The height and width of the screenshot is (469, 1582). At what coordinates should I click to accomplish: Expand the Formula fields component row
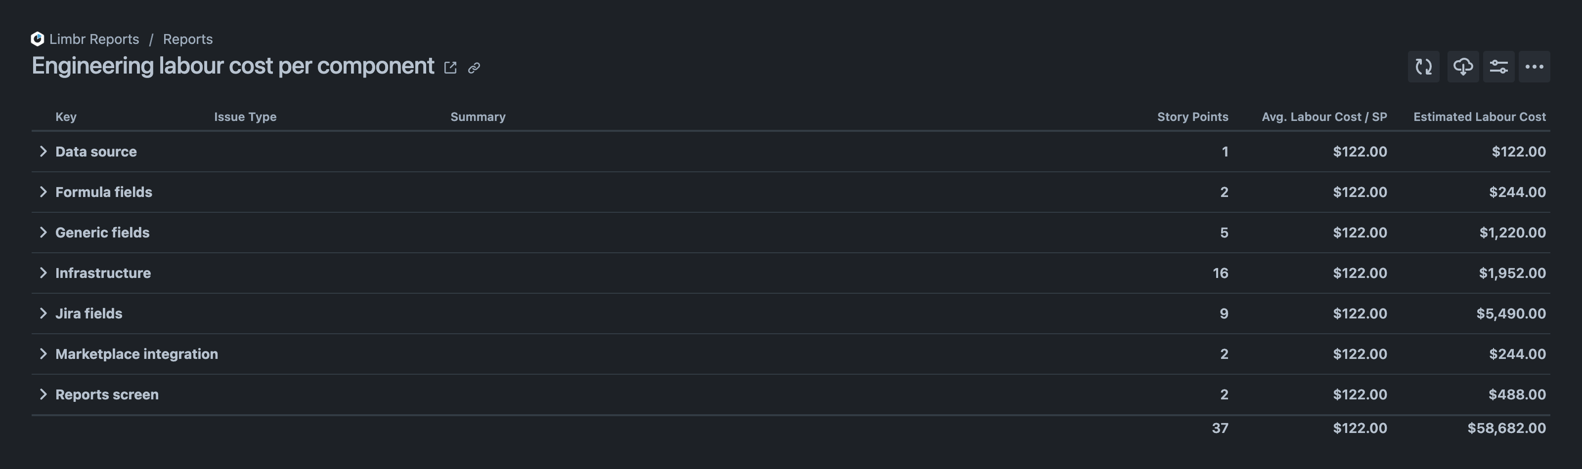point(43,192)
